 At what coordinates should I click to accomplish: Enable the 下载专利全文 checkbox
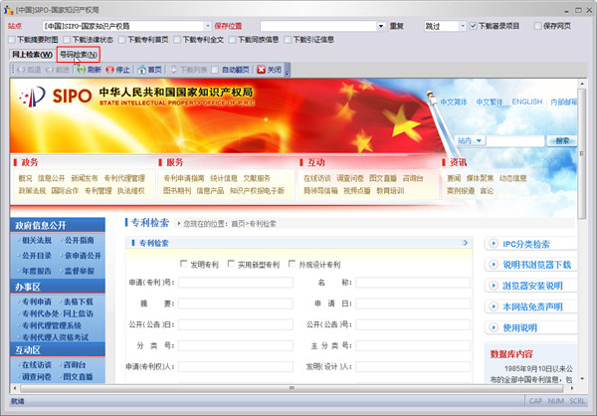click(177, 39)
